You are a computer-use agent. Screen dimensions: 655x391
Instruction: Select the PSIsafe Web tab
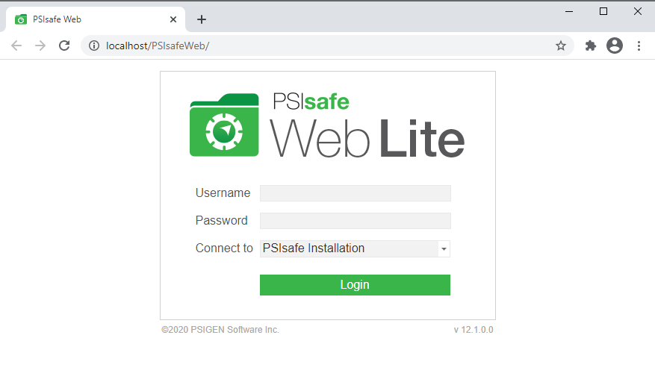96,19
